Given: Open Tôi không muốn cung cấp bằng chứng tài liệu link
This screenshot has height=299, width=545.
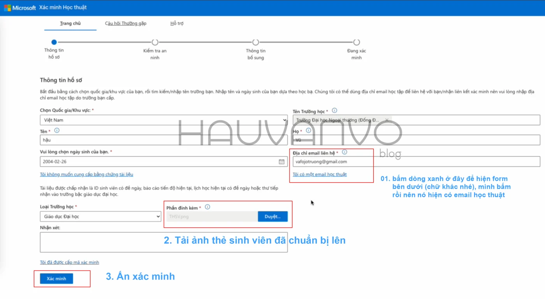Looking at the screenshot, I should pos(86,174).
